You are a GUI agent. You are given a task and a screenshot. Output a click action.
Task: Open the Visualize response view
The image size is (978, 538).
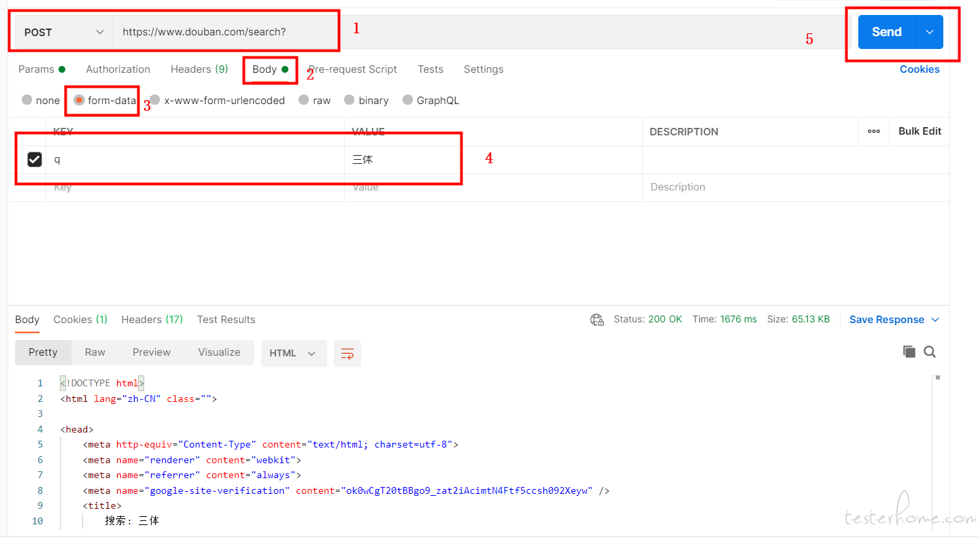(219, 352)
